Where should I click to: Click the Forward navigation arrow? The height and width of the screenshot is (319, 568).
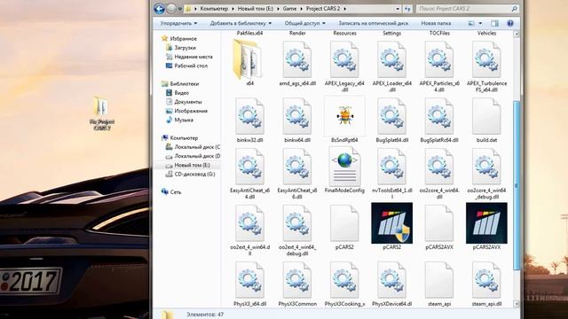(171, 9)
